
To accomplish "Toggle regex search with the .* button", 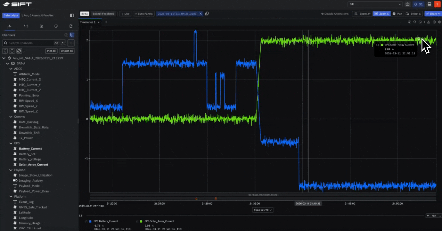I will 62,43.
